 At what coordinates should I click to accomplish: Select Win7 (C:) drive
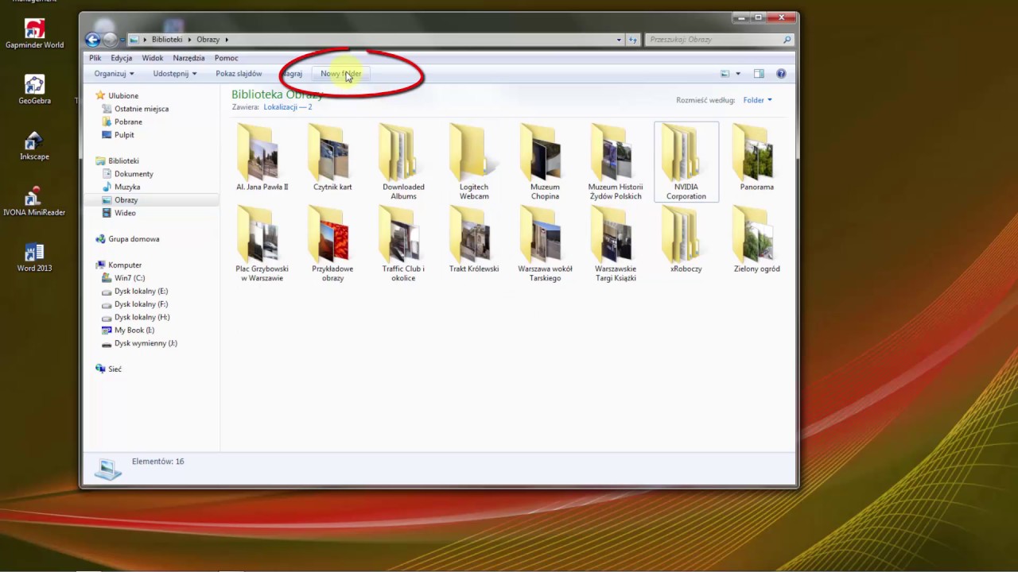(130, 278)
